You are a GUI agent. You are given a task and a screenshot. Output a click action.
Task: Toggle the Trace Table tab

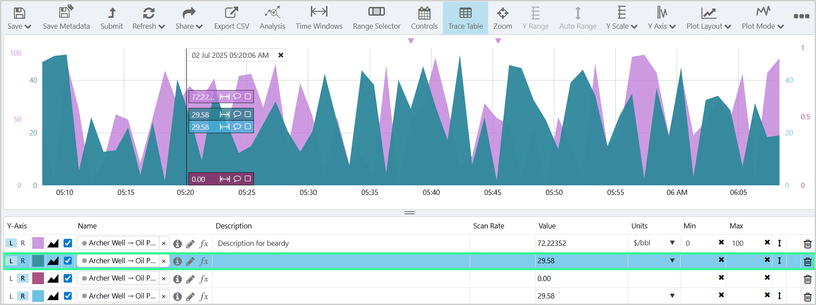click(465, 18)
